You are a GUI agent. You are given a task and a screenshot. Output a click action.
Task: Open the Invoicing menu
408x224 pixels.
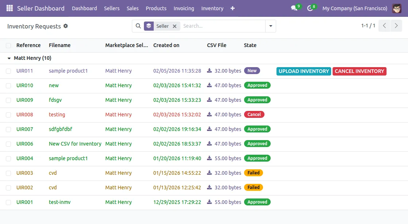184,8
